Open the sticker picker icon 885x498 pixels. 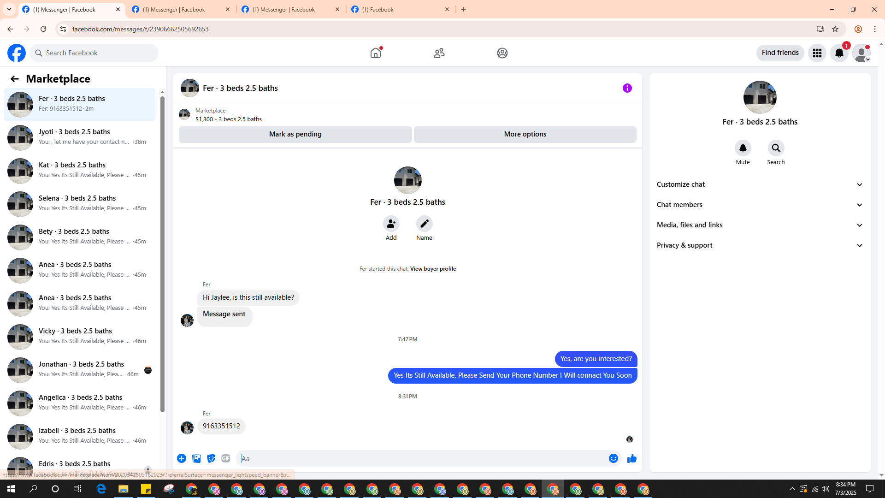click(211, 458)
